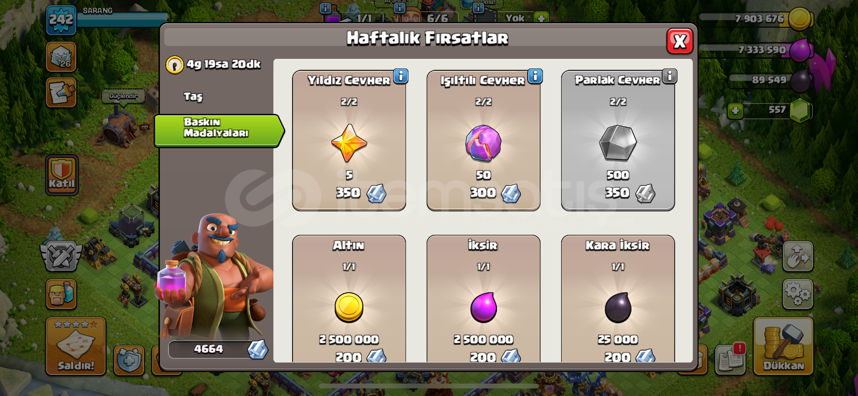Tap the Saldır! attack map button
This screenshot has height=396, width=858.
(76, 346)
